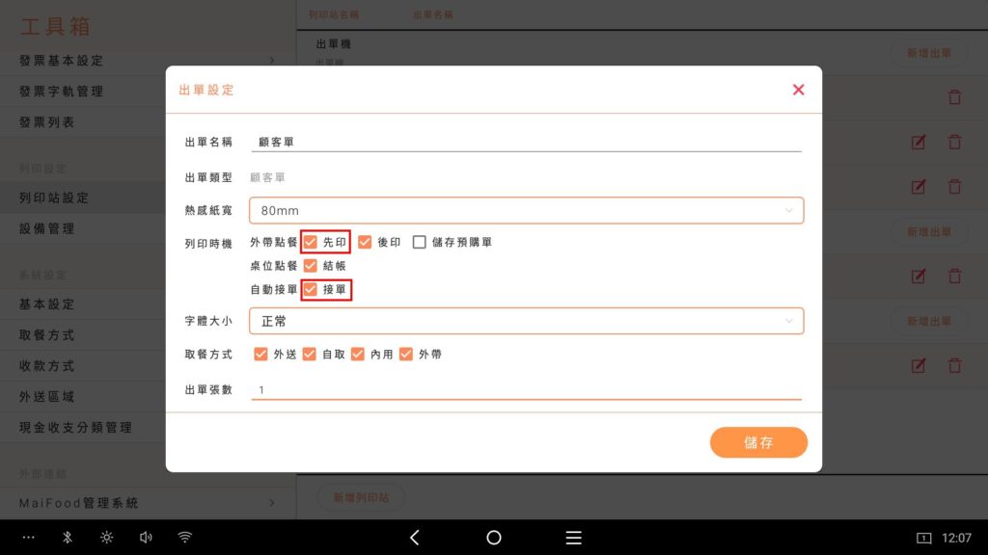Close the 出單設定 dialog with the X
Viewport: 988px width, 555px height.
point(798,90)
